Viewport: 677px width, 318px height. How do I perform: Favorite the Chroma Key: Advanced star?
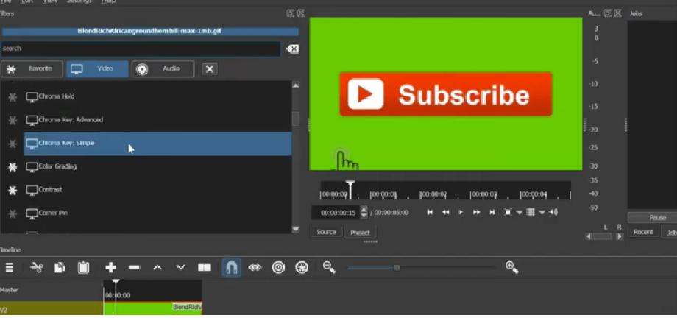pyautogui.click(x=13, y=121)
